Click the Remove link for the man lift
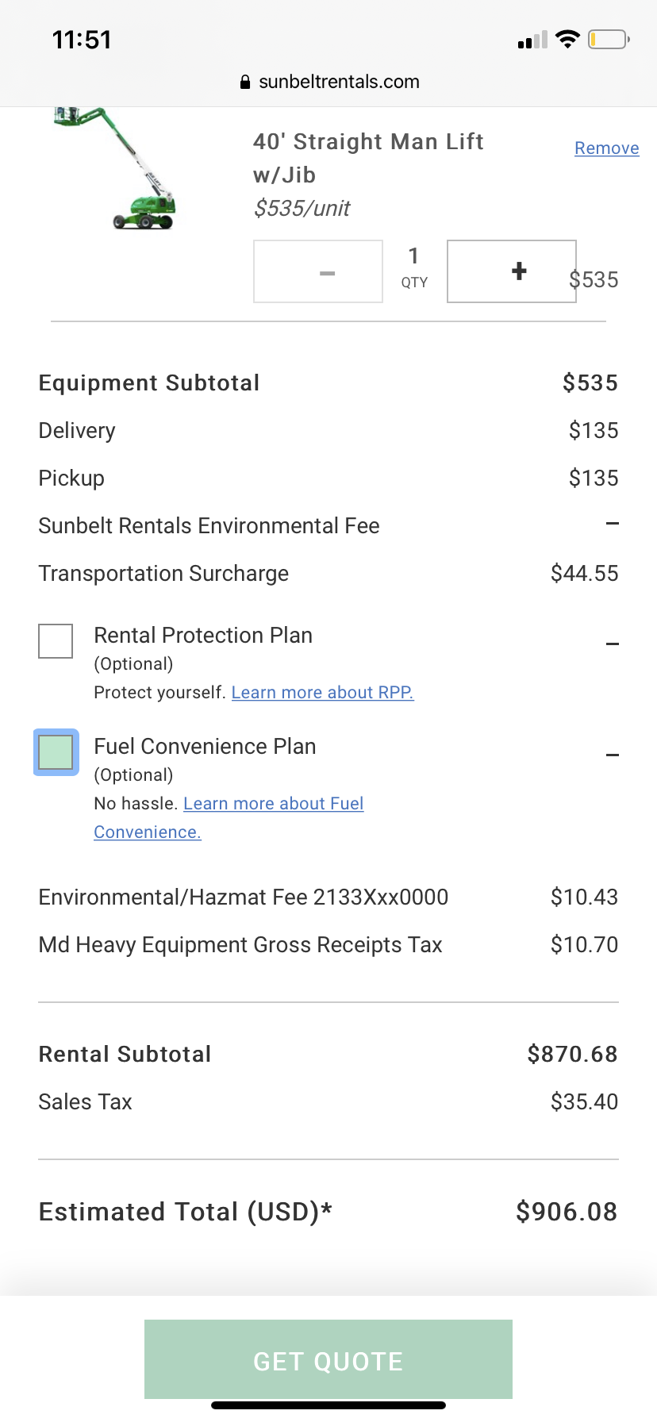The image size is (657, 1422). tap(606, 148)
